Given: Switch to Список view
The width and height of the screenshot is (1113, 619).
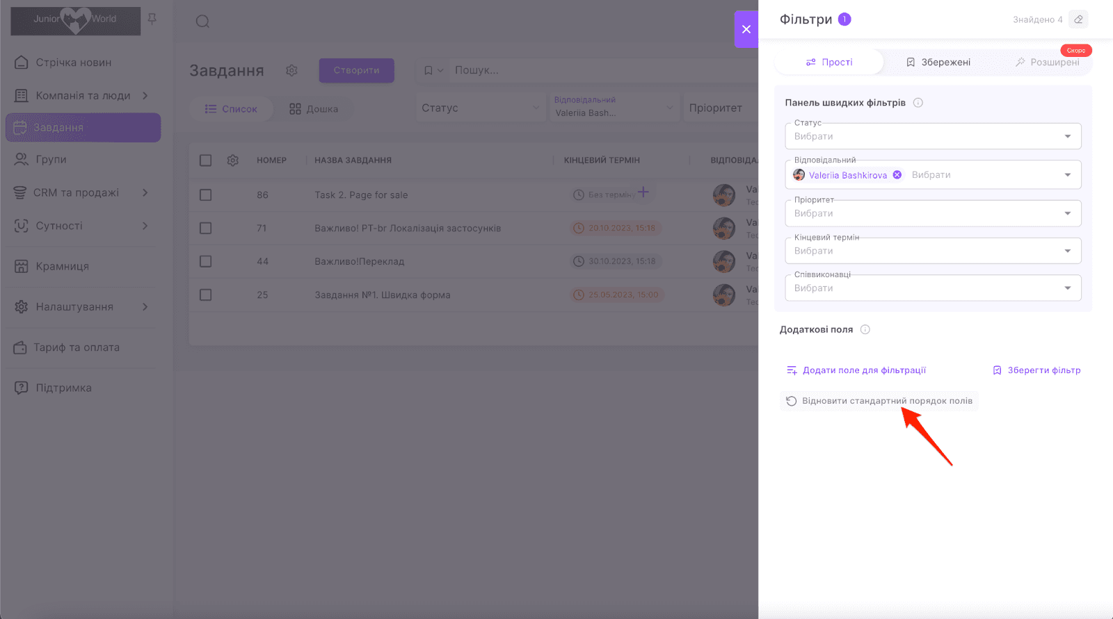Looking at the screenshot, I should (x=231, y=109).
